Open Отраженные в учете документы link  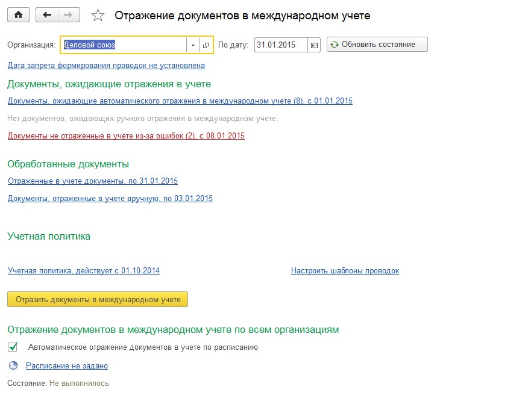click(93, 181)
